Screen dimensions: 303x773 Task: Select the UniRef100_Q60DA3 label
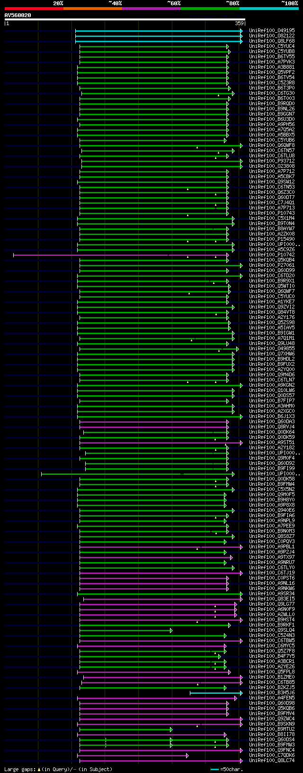272,421
